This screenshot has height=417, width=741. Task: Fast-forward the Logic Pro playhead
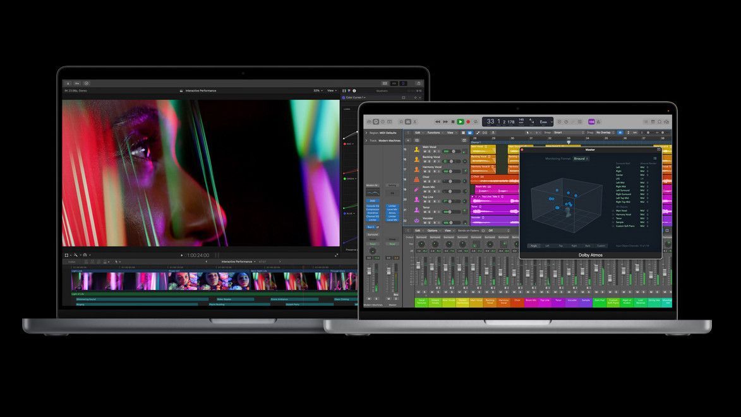445,122
